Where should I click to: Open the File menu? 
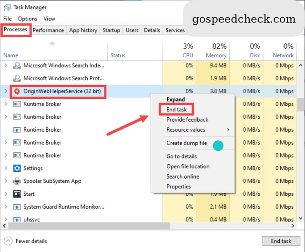8,19
